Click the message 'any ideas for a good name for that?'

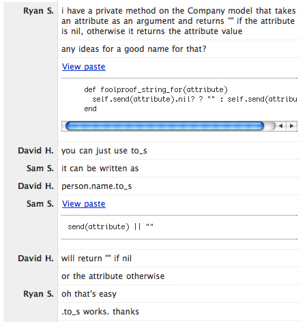click(x=134, y=49)
